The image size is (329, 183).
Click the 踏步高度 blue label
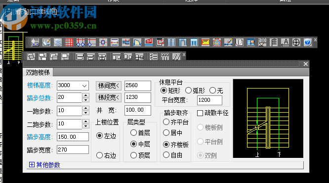pyautogui.click(x=40, y=137)
